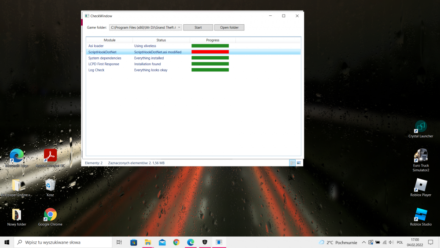Click the Open folder button
Viewport: 440px width, 248px height.
[x=229, y=27]
